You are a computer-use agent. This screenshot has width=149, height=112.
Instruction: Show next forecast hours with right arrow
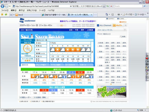click(x=92, y=52)
